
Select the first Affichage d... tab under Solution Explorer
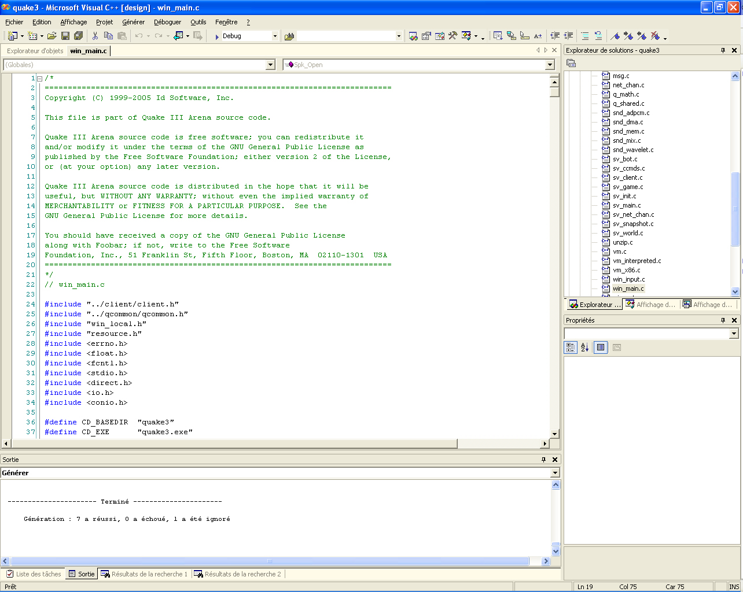click(651, 305)
